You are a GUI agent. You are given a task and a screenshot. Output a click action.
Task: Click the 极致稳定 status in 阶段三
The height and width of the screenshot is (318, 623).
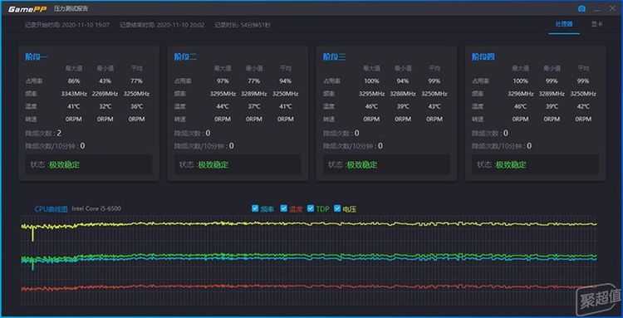[362, 164]
